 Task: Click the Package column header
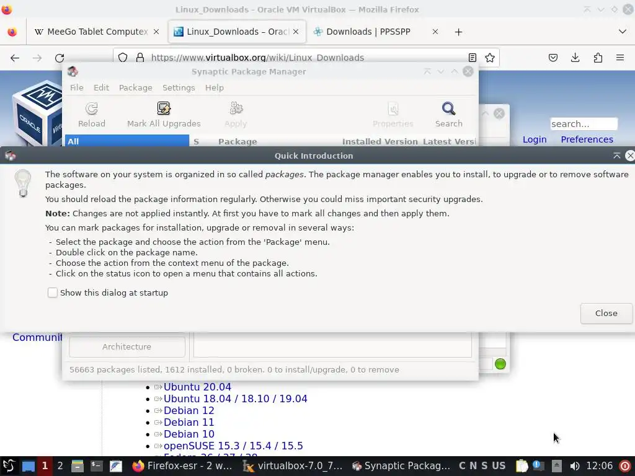click(238, 141)
